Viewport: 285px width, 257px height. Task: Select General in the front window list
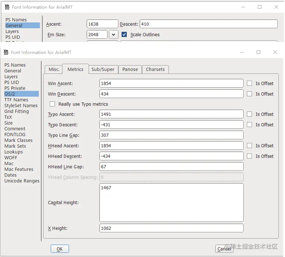13,71
